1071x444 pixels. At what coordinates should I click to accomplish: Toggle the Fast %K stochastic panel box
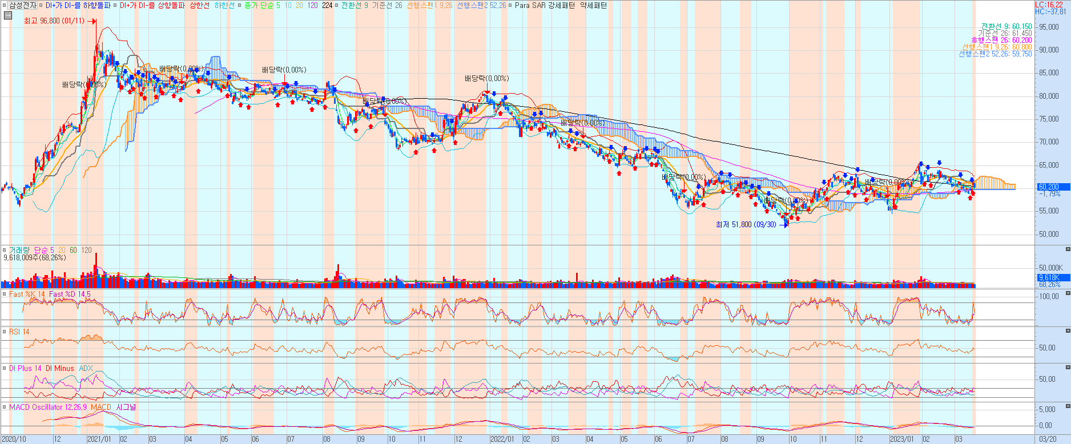(x=5, y=294)
